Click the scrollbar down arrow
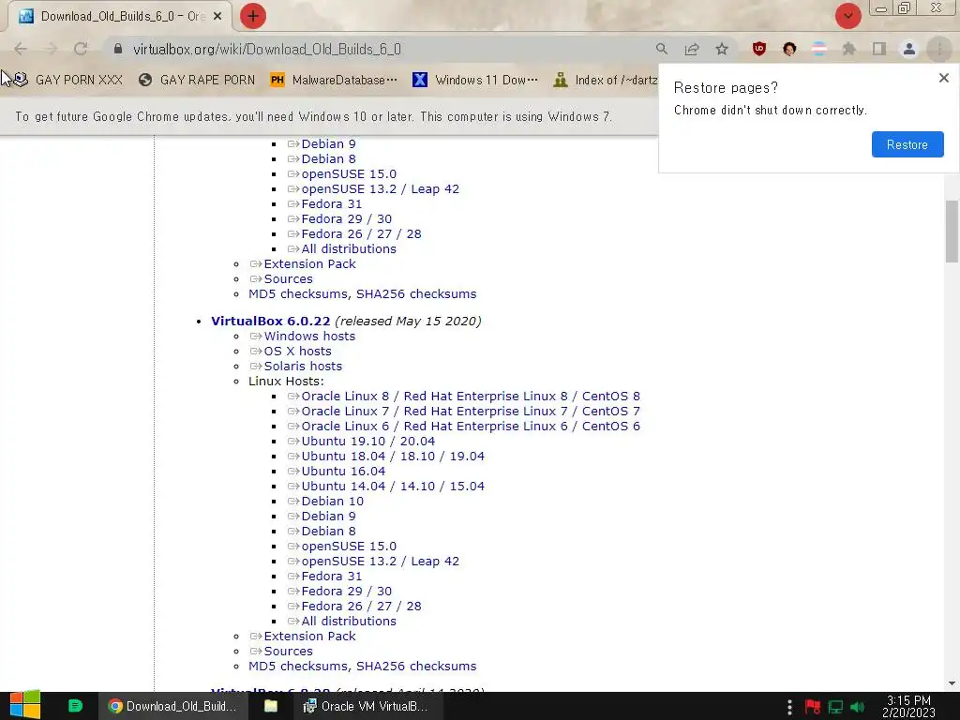Viewport: 960px width, 720px height. (x=952, y=683)
